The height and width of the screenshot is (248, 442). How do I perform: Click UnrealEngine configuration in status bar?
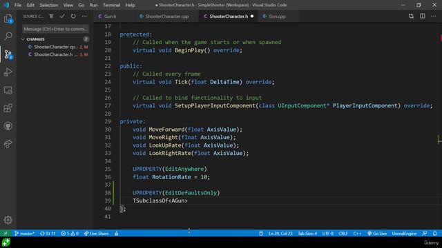point(404,234)
